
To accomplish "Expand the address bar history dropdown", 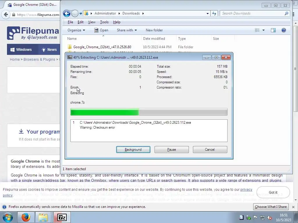I will click(x=207, y=13).
